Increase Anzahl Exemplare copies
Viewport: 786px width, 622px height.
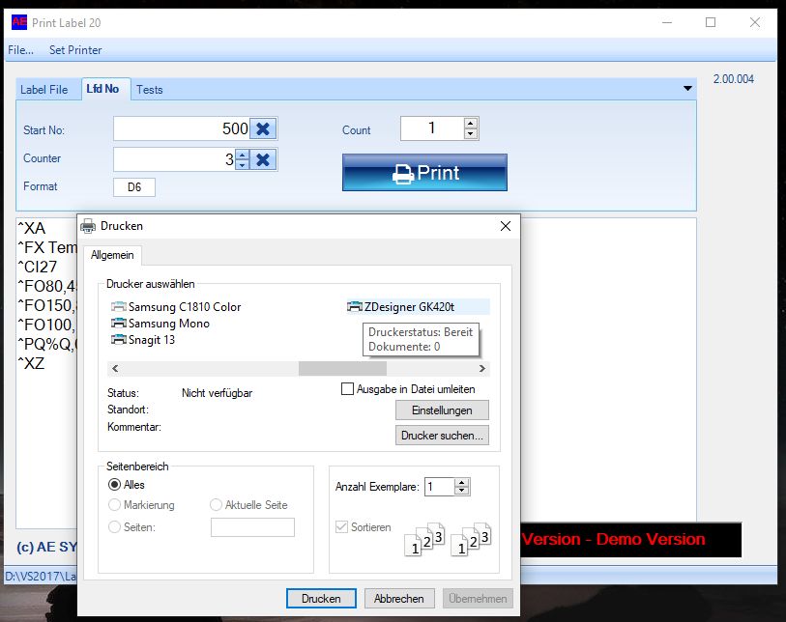click(x=462, y=483)
